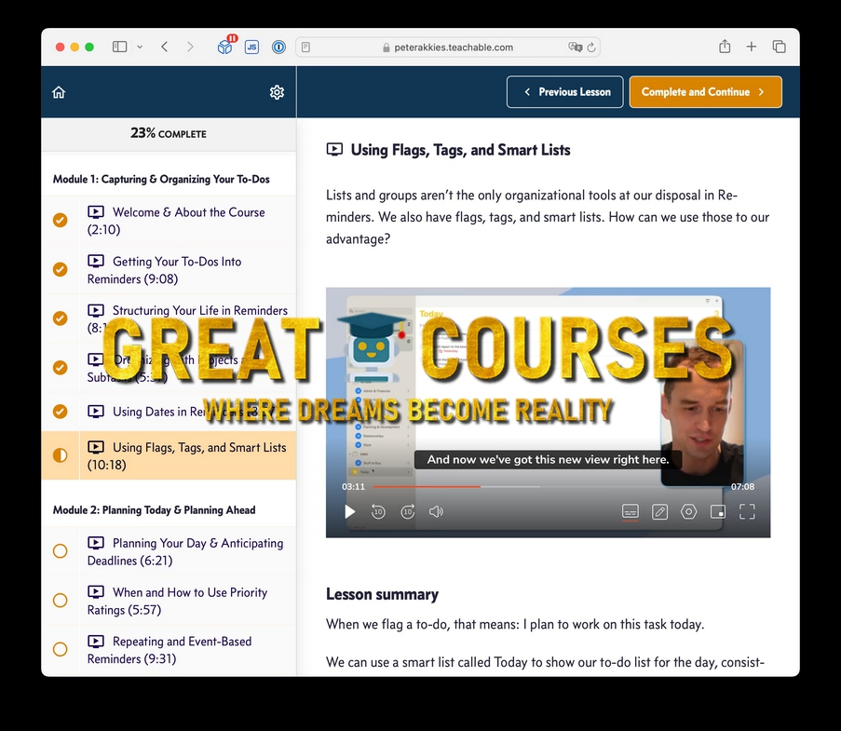The width and height of the screenshot is (841, 731).
Task: Toggle completion for Welcome & About lesson
Action: [61, 221]
